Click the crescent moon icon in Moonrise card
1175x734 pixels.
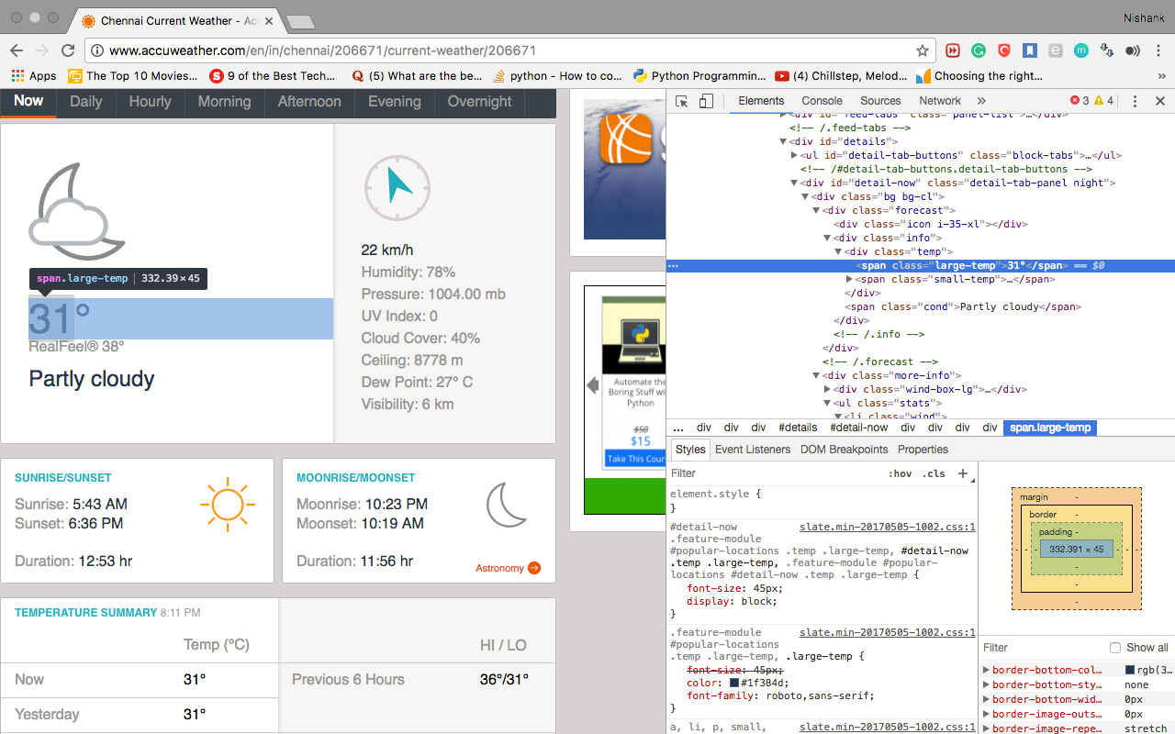507,506
